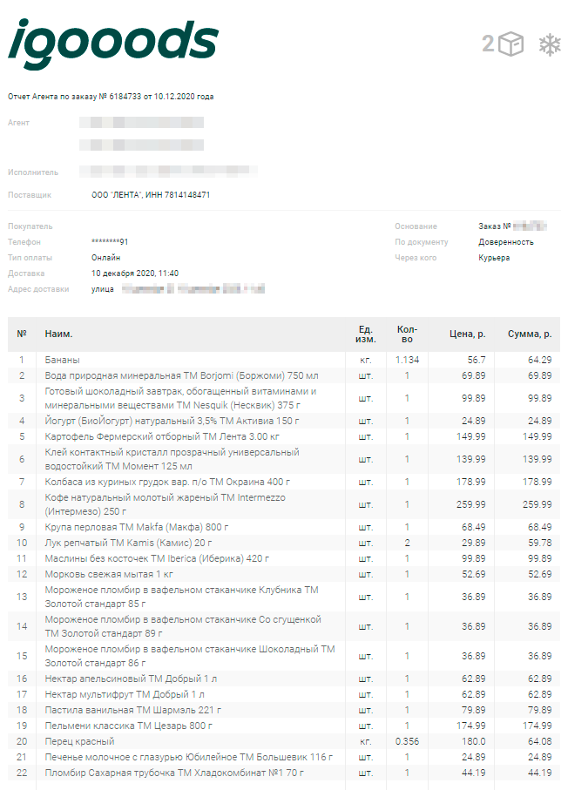The height and width of the screenshot is (790, 568).
Task: Click the Бананы row name
Action: click(63, 360)
